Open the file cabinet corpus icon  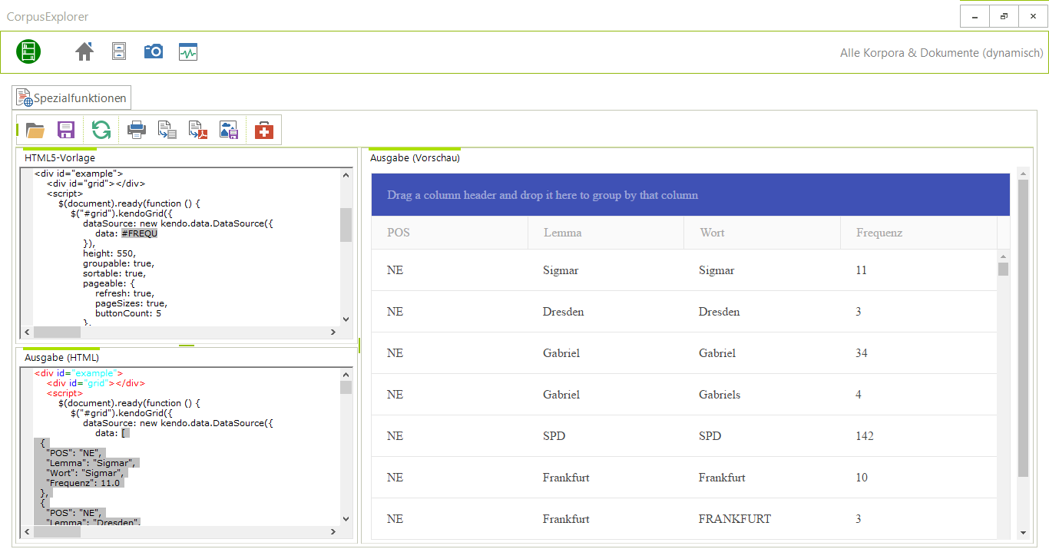pyautogui.click(x=119, y=51)
